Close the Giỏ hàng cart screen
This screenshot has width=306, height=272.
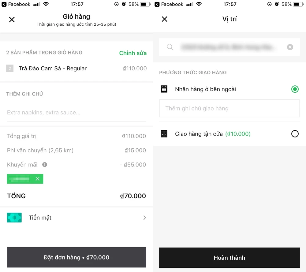tap(12, 20)
